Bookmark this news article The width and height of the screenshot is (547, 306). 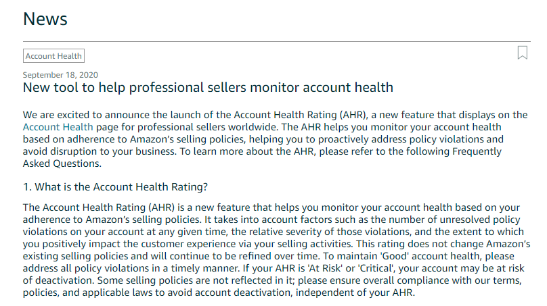tap(522, 53)
